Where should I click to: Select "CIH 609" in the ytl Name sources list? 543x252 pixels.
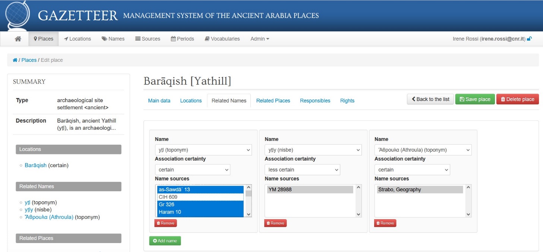(171, 197)
